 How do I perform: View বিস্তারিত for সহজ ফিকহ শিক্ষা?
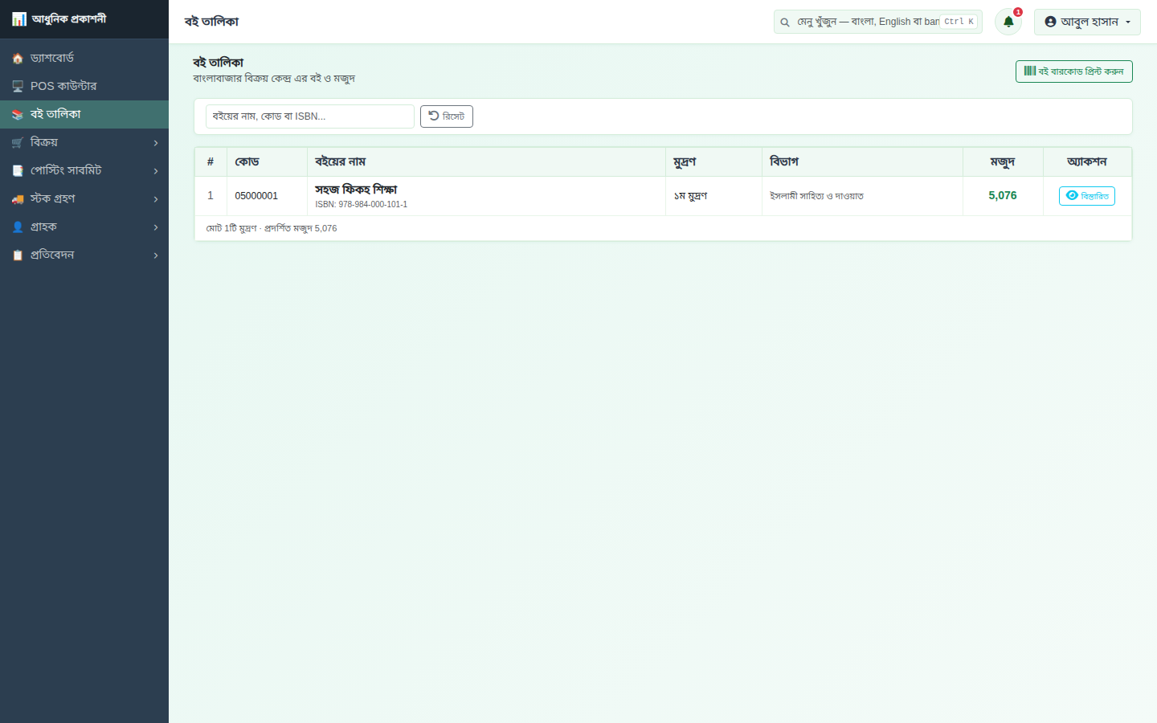[x=1087, y=196]
